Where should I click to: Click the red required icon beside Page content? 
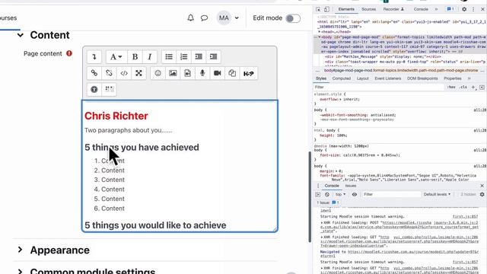69,53
